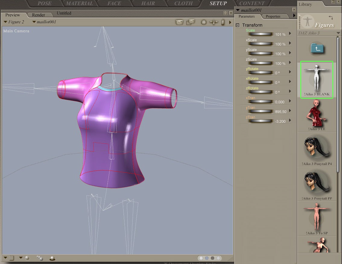This screenshot has height=264, width=342.
Task: Click the face camera head icon
Action: [x=204, y=22]
